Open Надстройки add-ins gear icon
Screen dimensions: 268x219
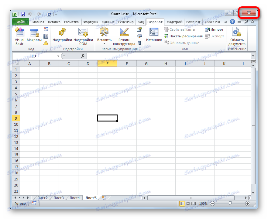coord(62,35)
